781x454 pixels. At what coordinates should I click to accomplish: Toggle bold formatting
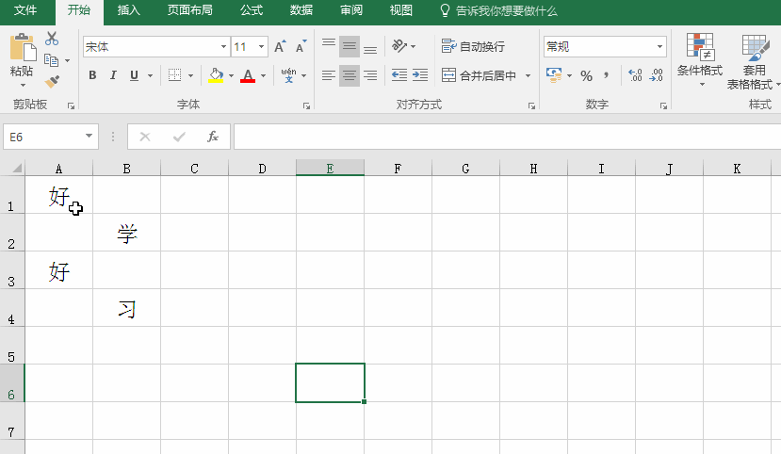pos(92,75)
